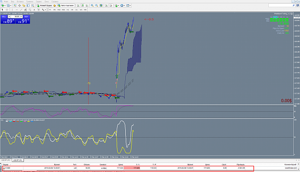300x172 pixels.
Task: Switch to the first USDJPY chart tab
Action: tap(6, 161)
